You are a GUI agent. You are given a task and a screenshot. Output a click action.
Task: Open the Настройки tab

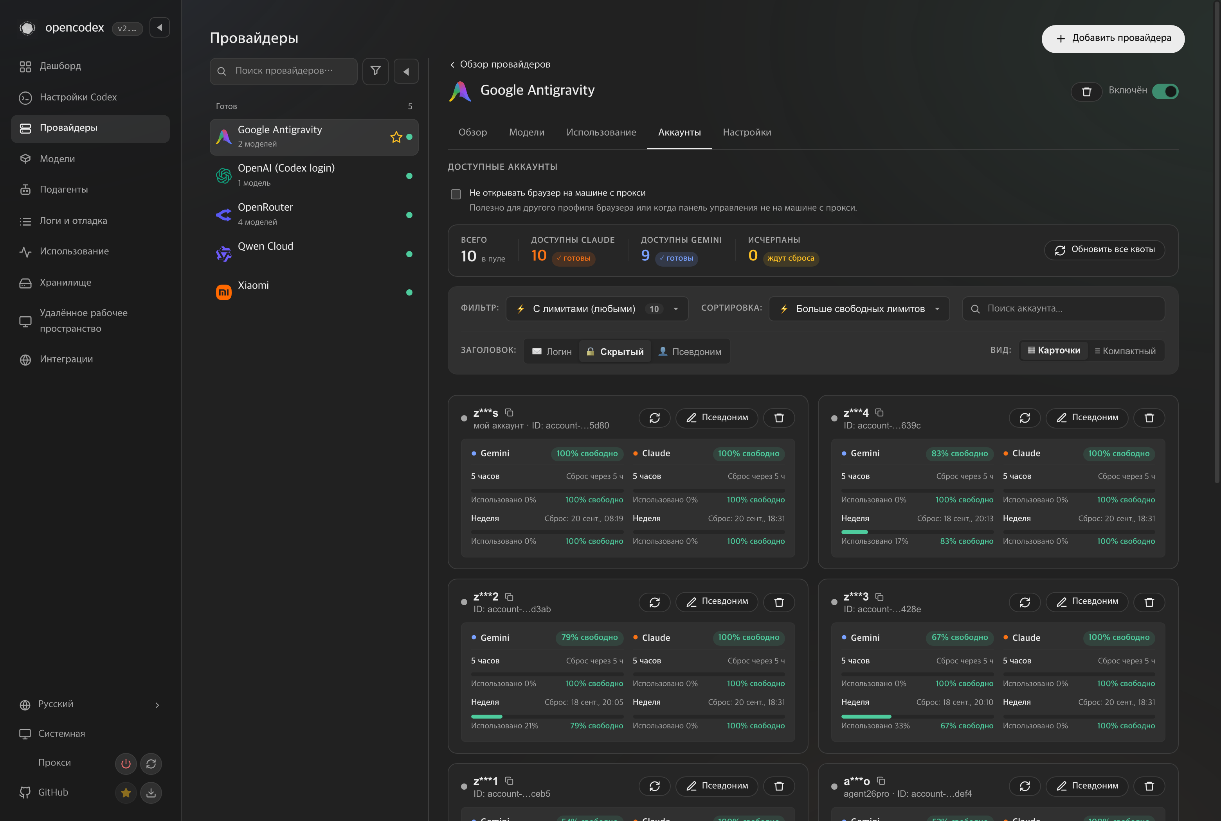pos(747,133)
